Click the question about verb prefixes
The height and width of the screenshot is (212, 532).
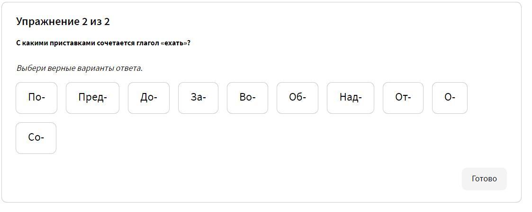tap(103, 43)
